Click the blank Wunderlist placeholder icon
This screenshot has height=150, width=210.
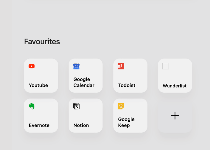[x=166, y=66]
